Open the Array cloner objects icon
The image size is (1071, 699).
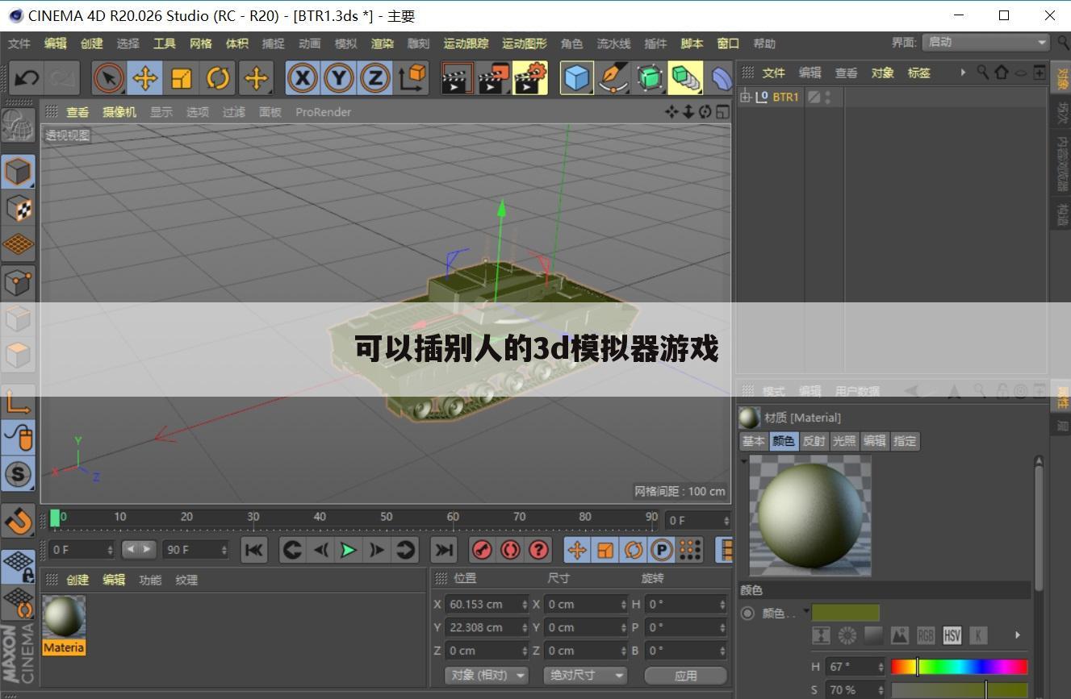point(685,78)
